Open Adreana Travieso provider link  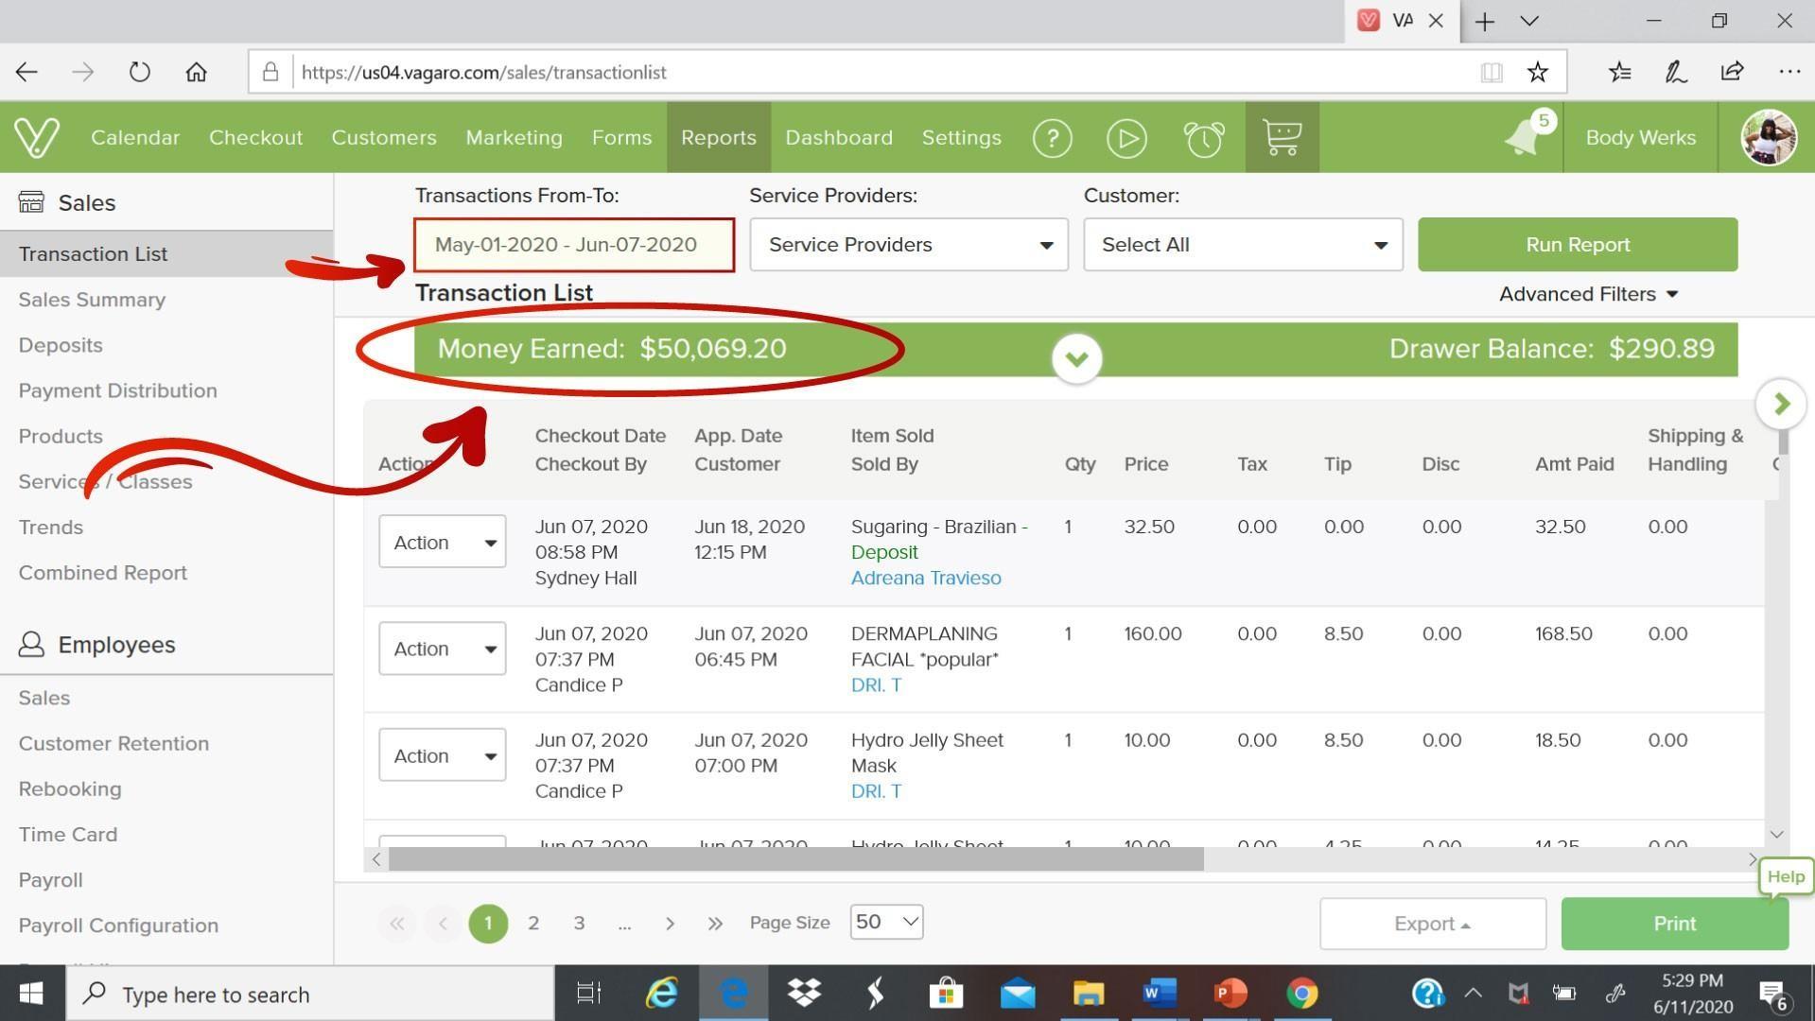926,578
